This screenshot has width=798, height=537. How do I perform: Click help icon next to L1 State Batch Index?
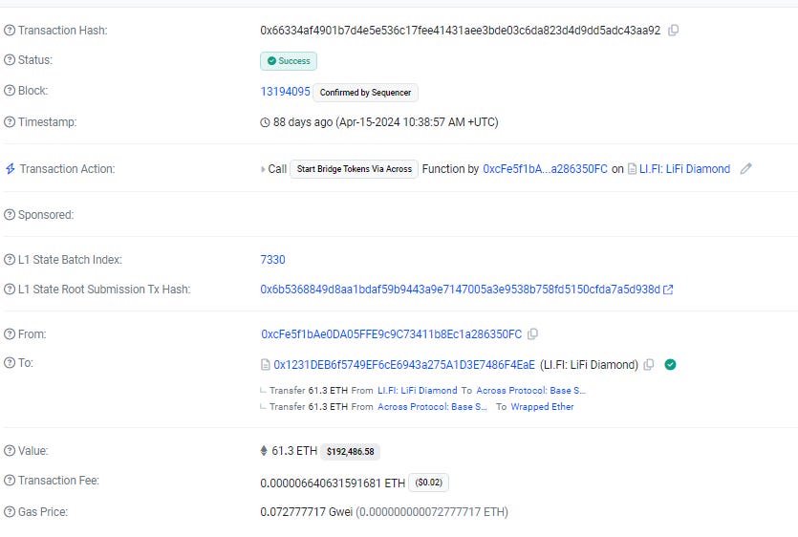point(10,259)
